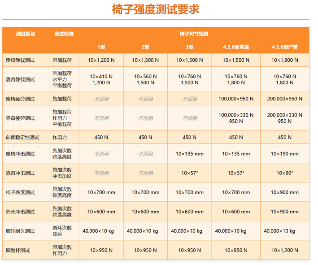Click the 座椅静载测试 row label
This screenshot has height=265, width=318.
point(20,60)
